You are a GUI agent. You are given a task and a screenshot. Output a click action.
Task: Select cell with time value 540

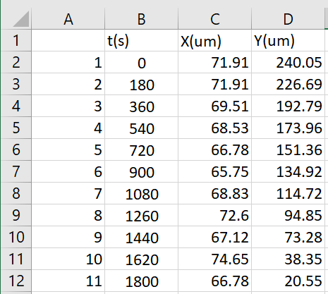(x=141, y=128)
